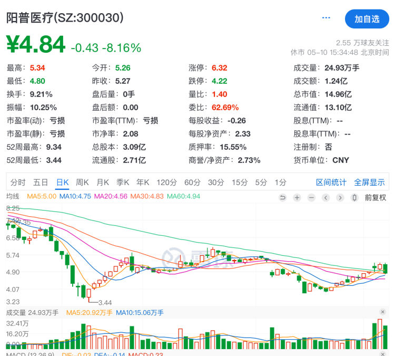
Task: Click the MA5:5.00 moving average label
Action: [x=42, y=196]
